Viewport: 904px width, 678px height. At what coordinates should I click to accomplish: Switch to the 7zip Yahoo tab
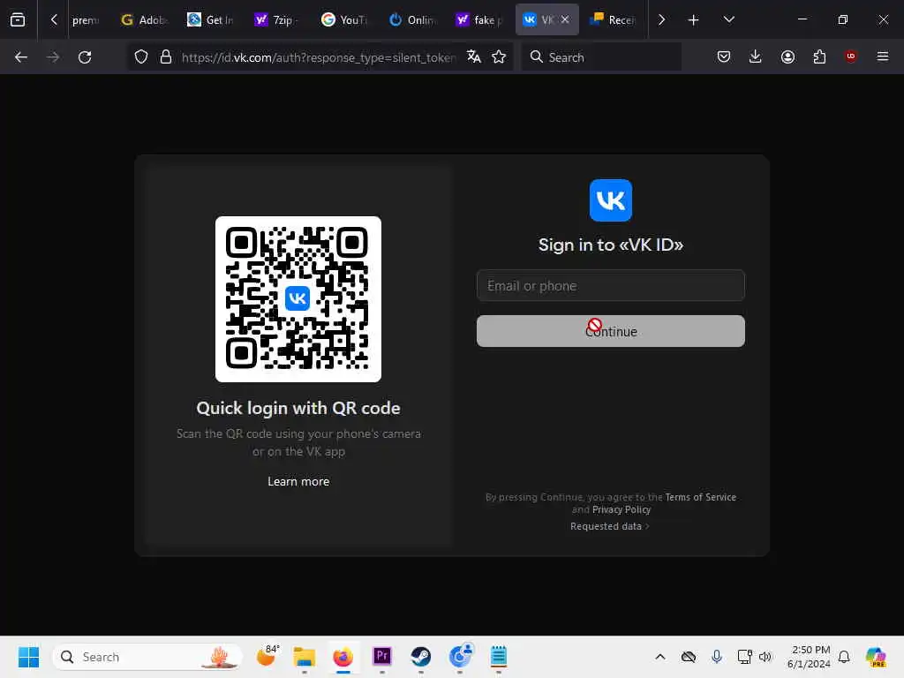(x=278, y=20)
